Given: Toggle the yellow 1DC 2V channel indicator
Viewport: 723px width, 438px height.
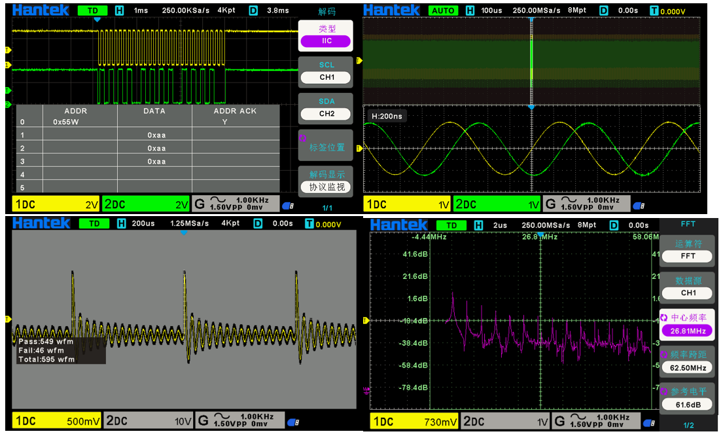Looking at the screenshot, I should (x=56, y=204).
